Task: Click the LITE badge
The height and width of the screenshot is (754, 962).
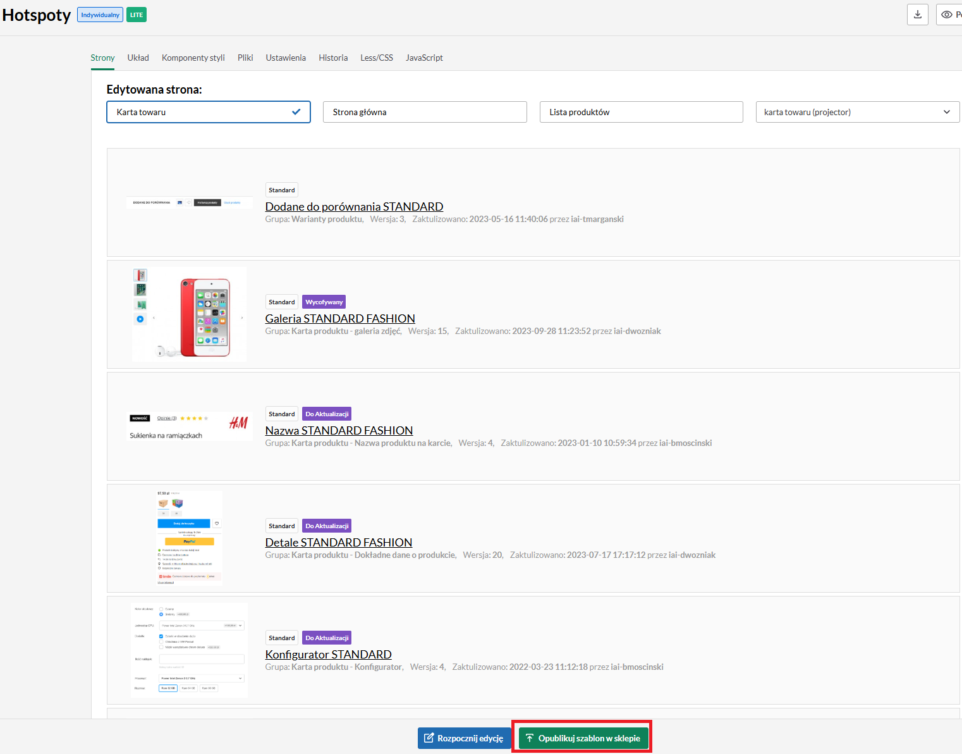Action: pos(137,15)
